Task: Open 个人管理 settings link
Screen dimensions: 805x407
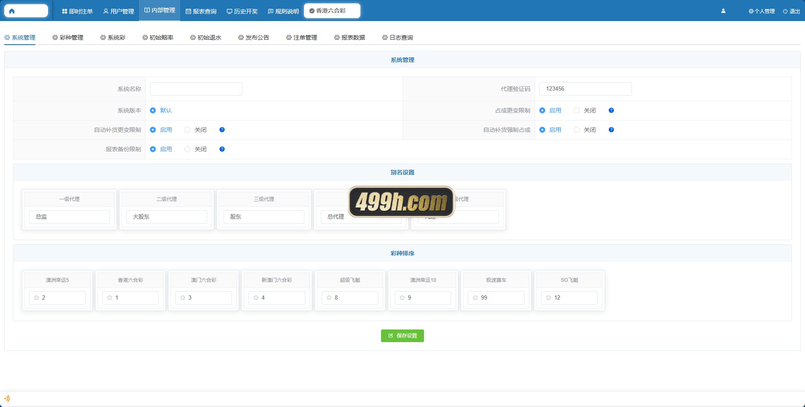Action: click(762, 11)
